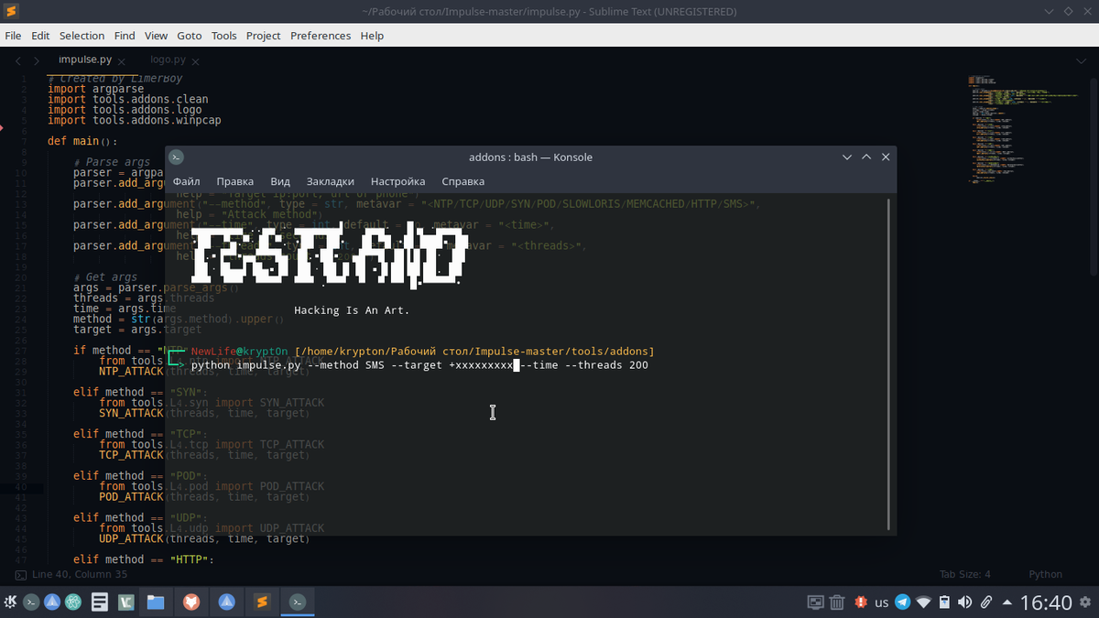The image size is (1099, 618).
Task: Open the 16:40 clock
Action: pos(1045,602)
